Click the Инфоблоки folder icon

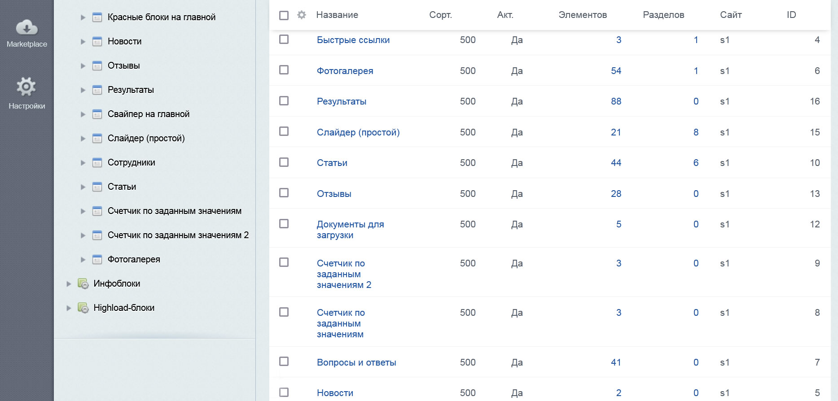pyautogui.click(x=83, y=283)
